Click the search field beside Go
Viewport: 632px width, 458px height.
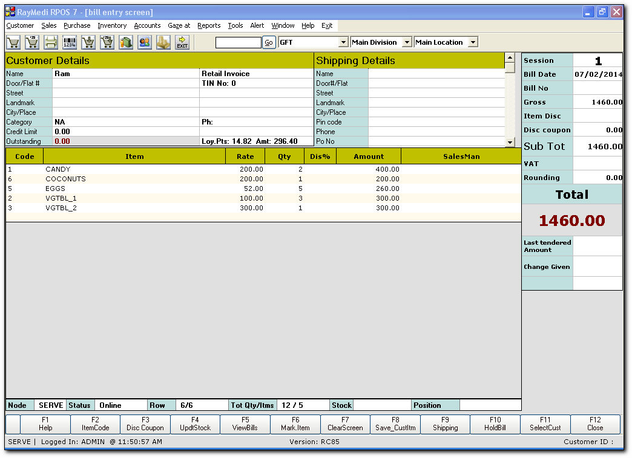[x=239, y=42]
